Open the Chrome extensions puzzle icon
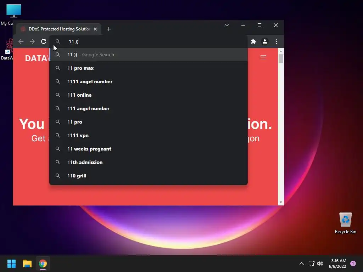363x272 pixels. [253, 41]
